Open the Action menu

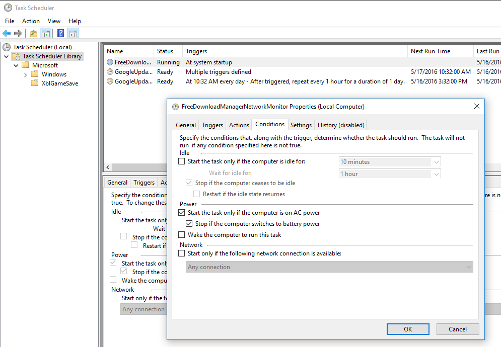pos(31,21)
